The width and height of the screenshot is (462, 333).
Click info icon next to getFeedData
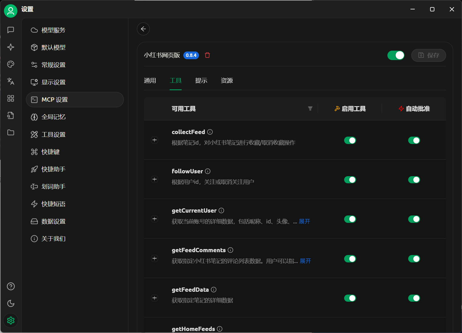(x=214, y=289)
